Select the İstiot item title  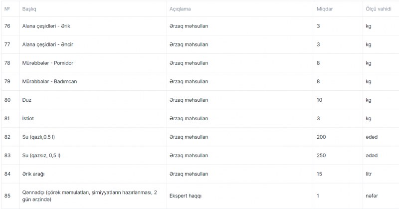28,118
